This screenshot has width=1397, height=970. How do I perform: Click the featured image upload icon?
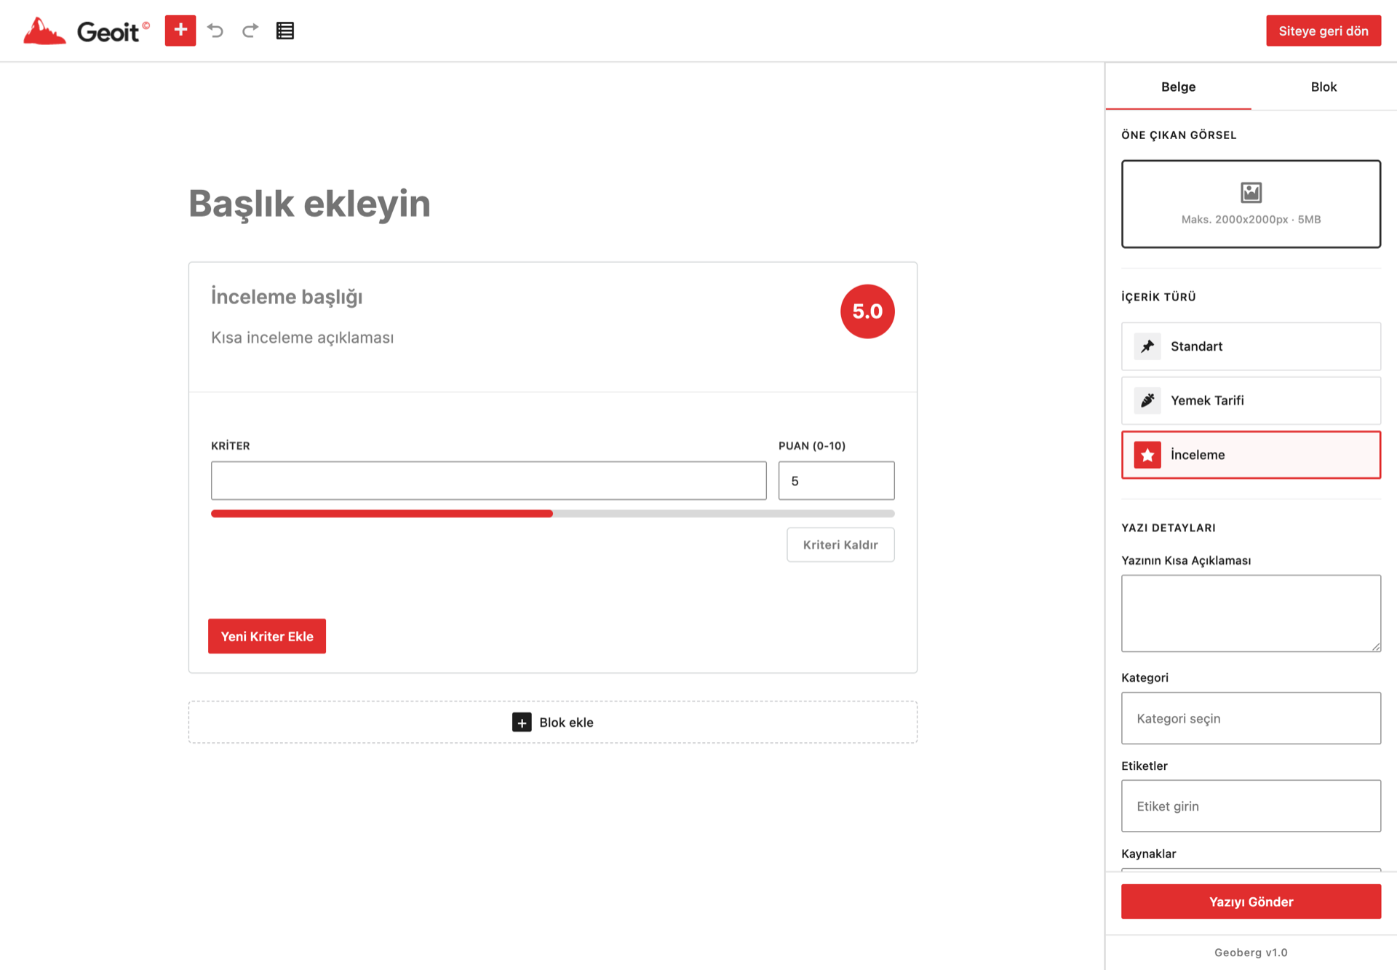pos(1251,192)
